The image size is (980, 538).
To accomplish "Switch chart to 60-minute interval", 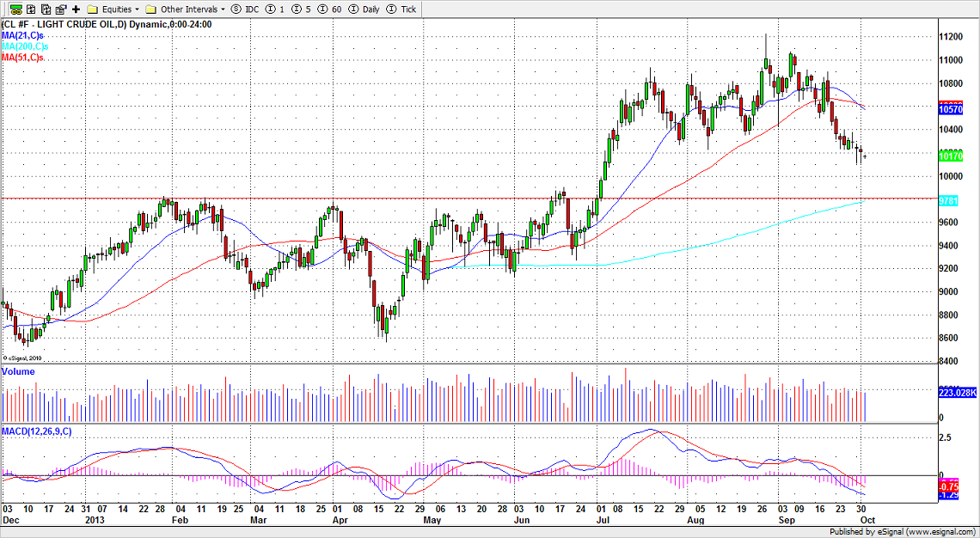I will (329, 9).
